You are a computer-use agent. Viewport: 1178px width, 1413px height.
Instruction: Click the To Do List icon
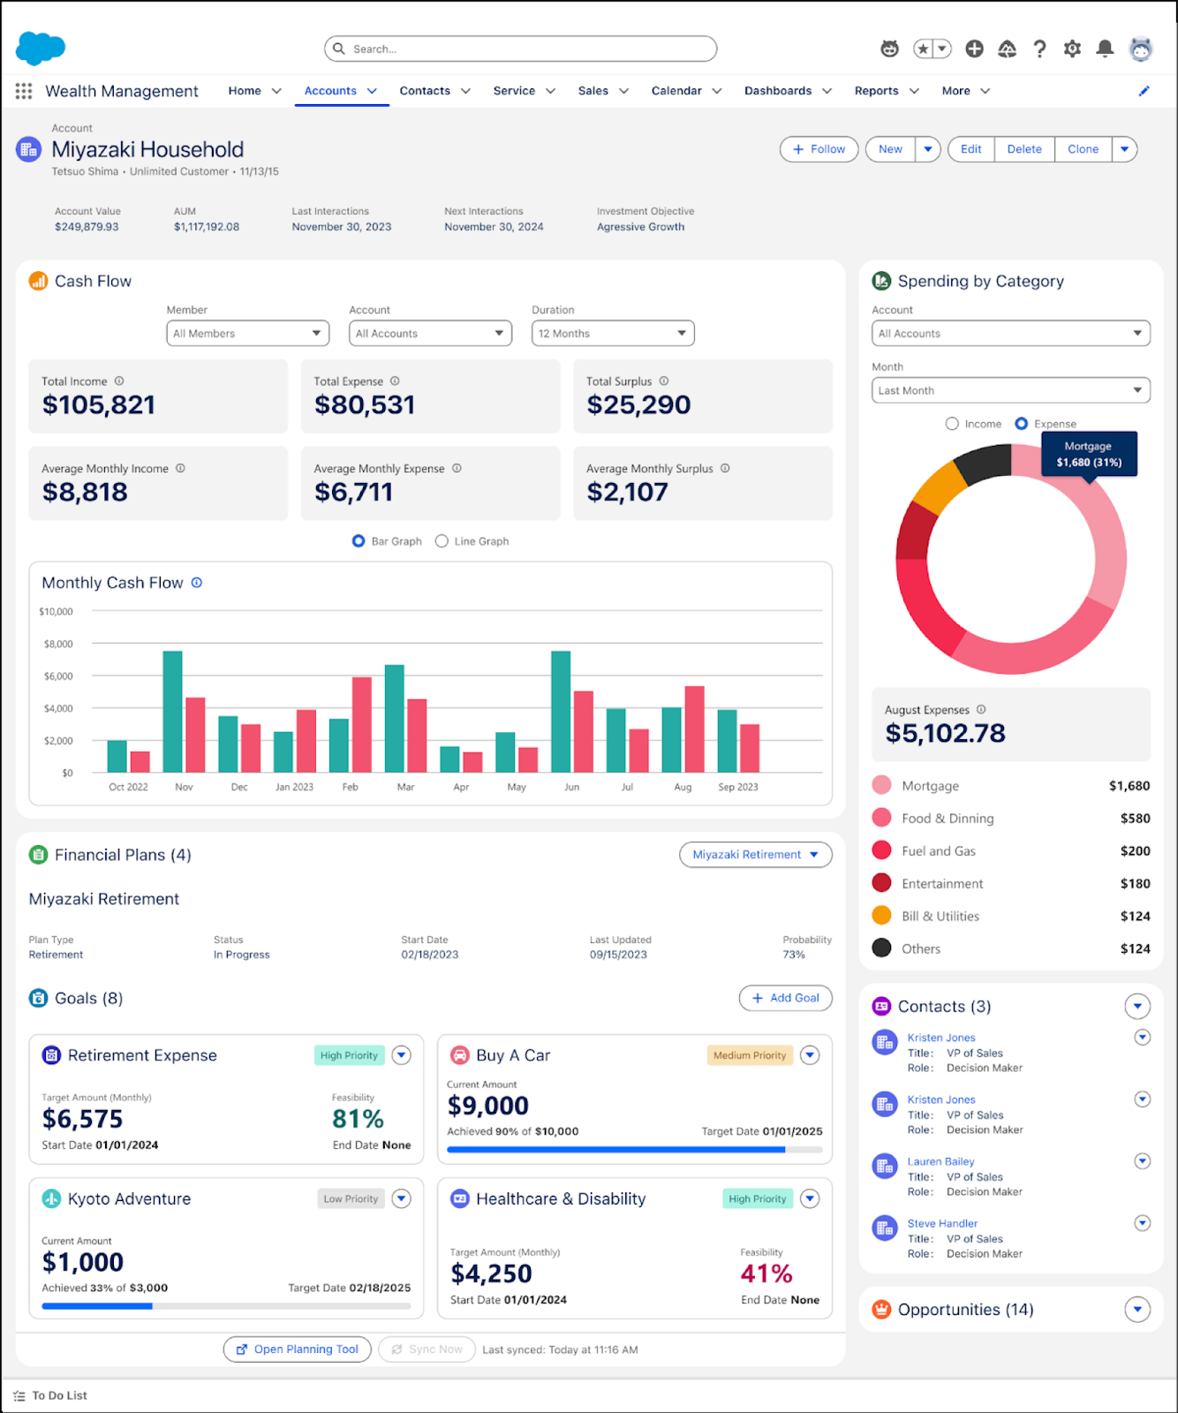point(19,1395)
